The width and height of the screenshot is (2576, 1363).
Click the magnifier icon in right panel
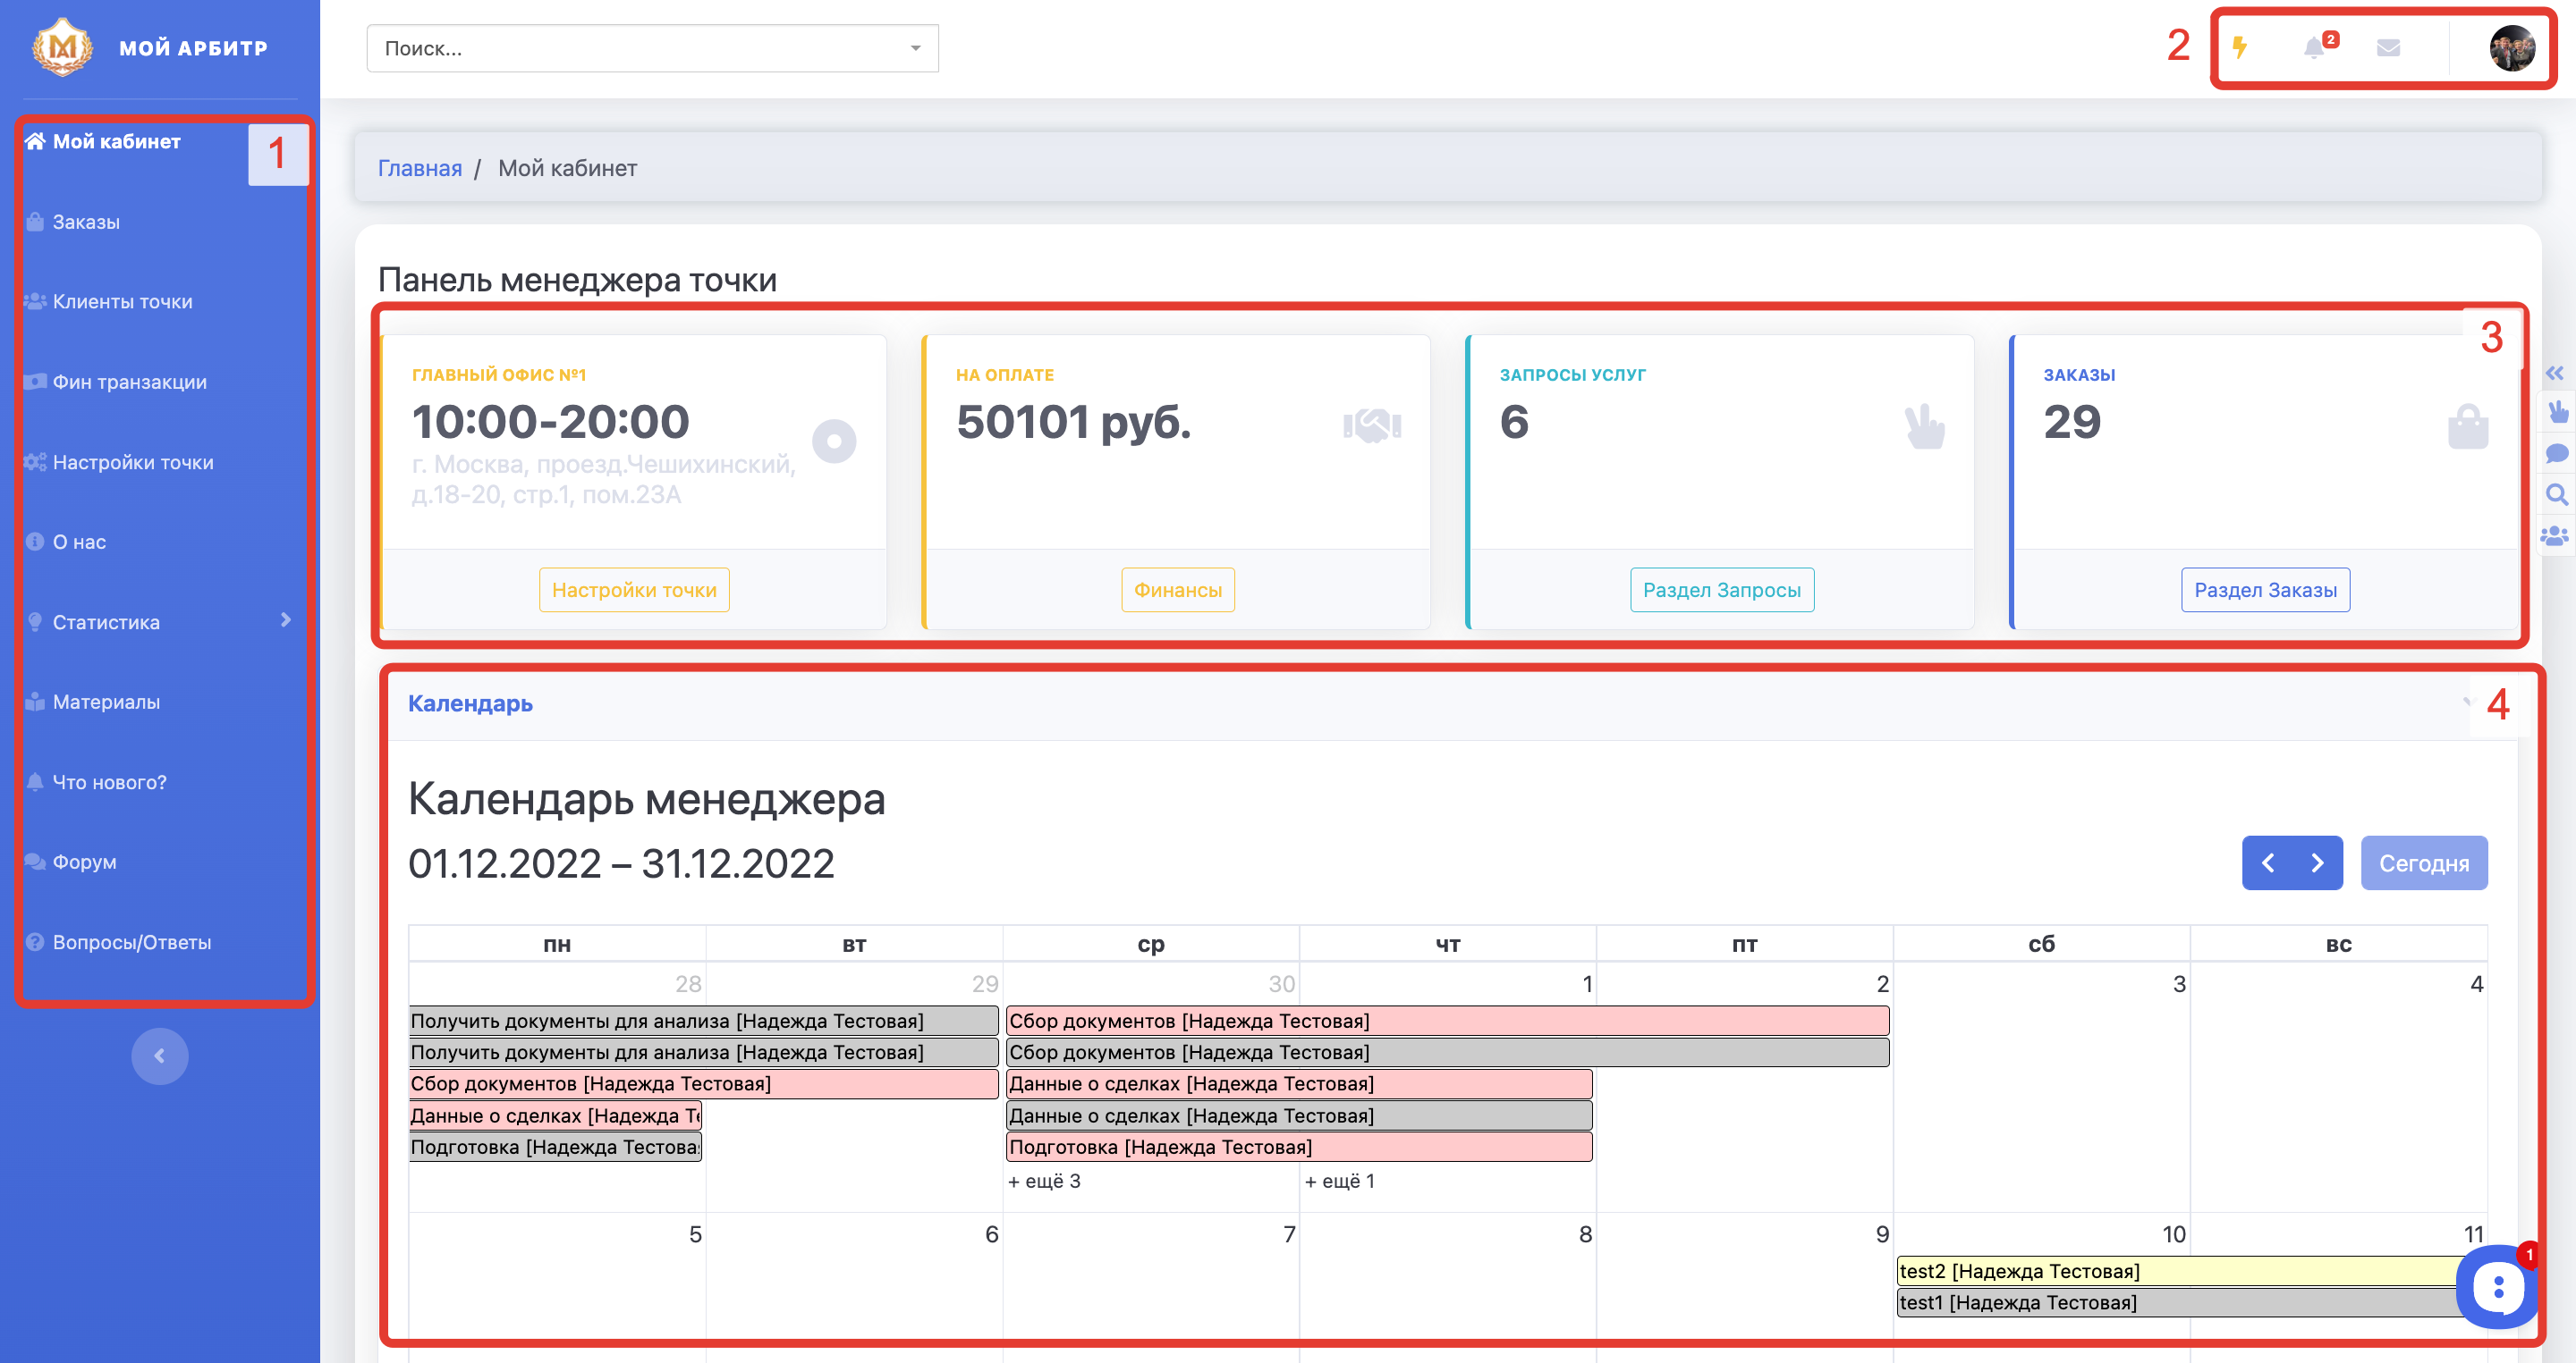[2556, 494]
